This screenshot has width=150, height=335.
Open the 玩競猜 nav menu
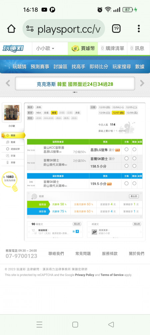tap(19, 67)
